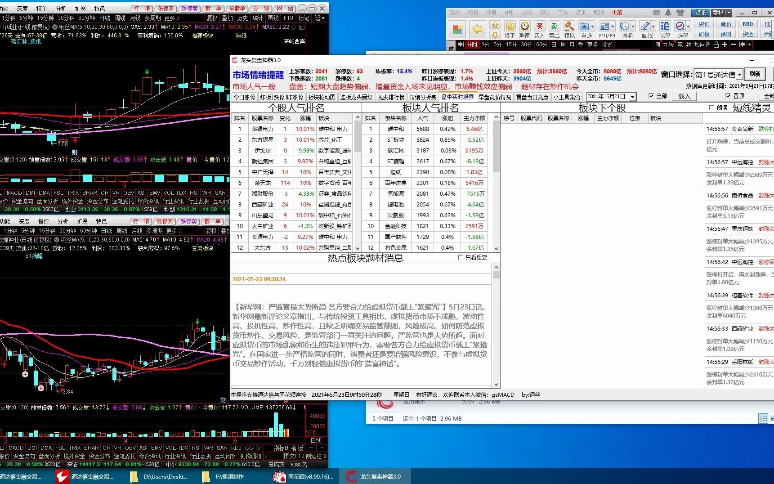Switch to the 今日涨停 tab
This screenshot has width=774, height=484.
244,97
